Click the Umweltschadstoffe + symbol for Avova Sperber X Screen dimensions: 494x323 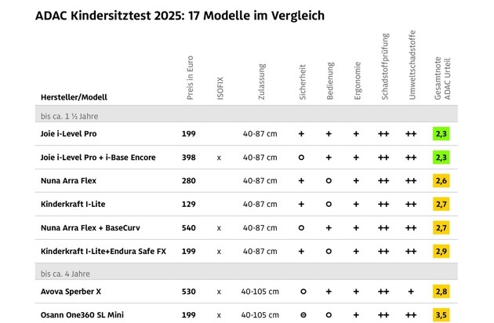410,292
